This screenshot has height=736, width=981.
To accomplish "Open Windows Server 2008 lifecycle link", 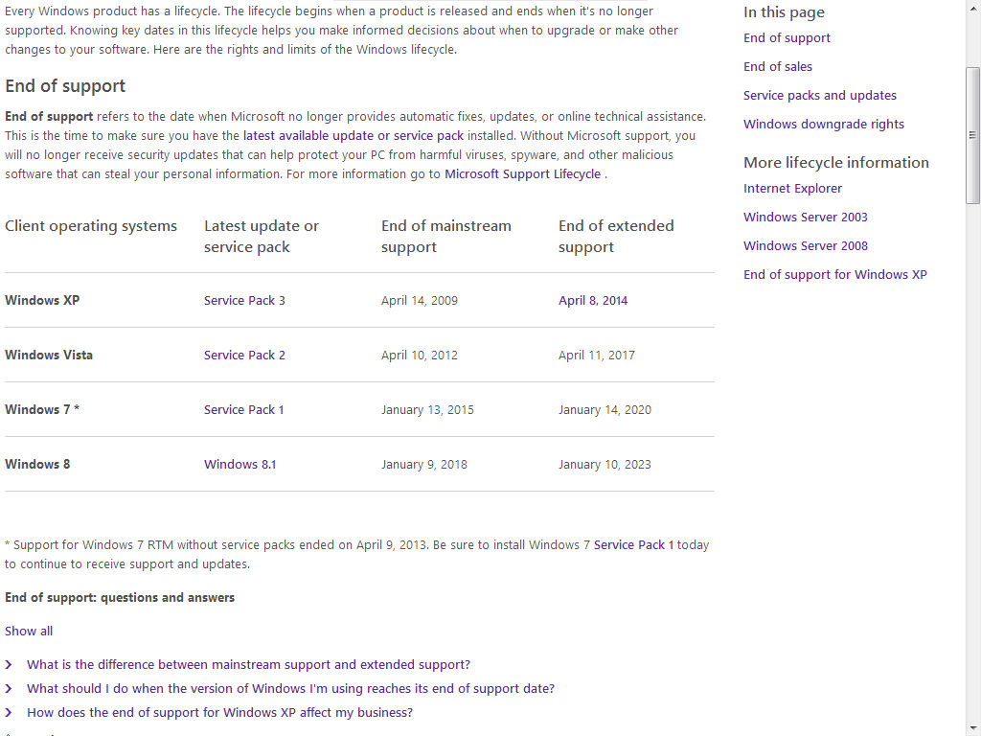I will pos(805,246).
